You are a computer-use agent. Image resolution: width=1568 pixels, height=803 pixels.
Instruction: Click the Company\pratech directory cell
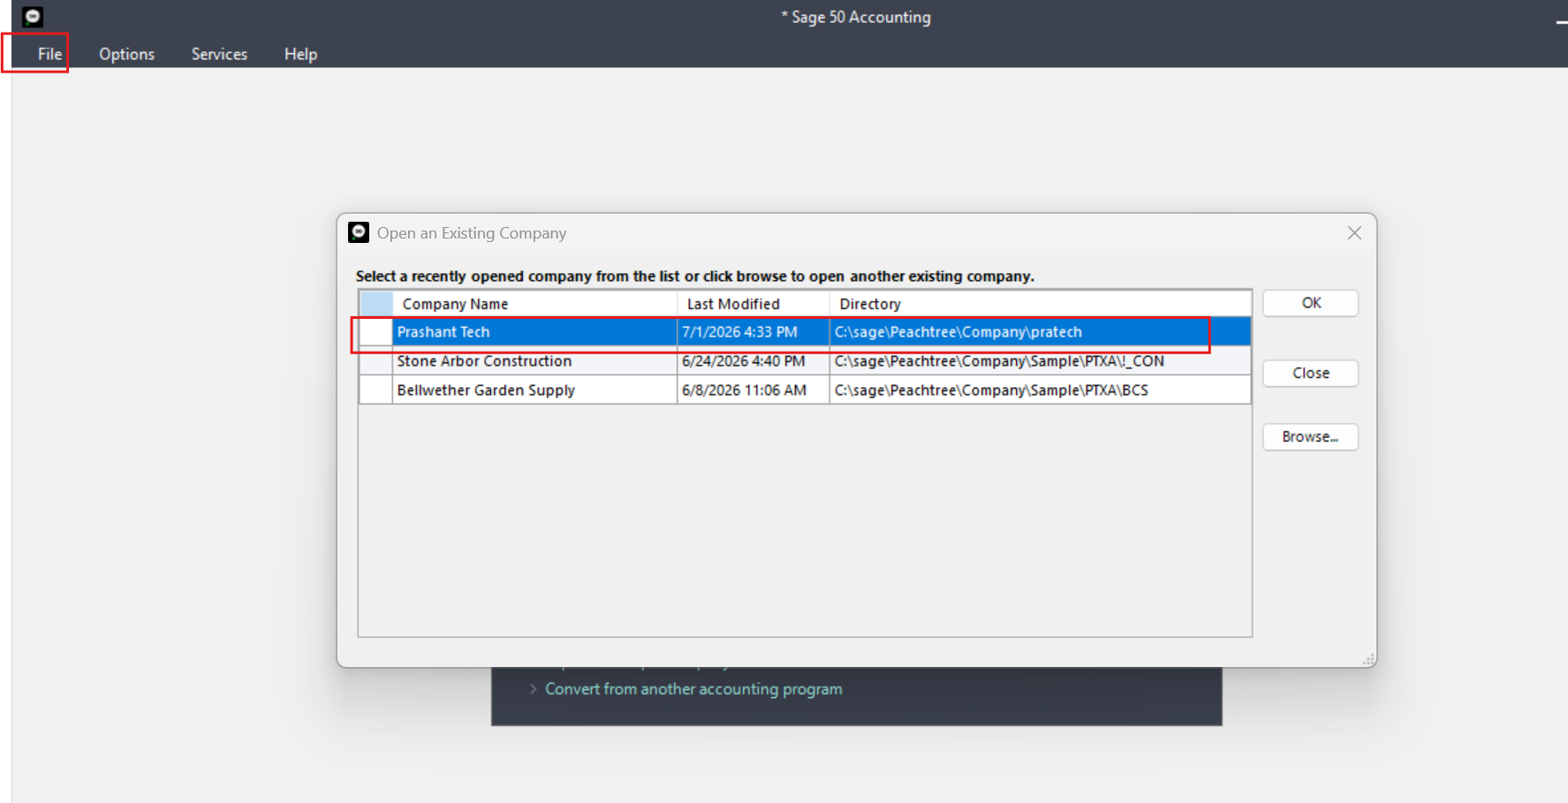[1041, 332]
